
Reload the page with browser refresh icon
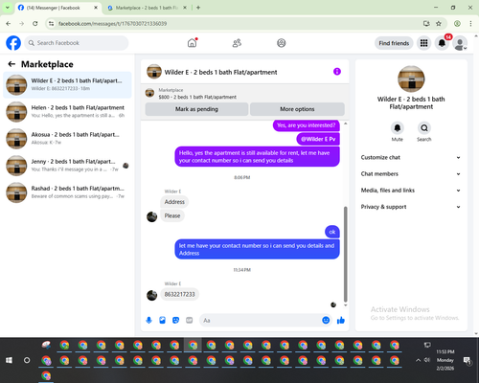[x=35, y=24]
